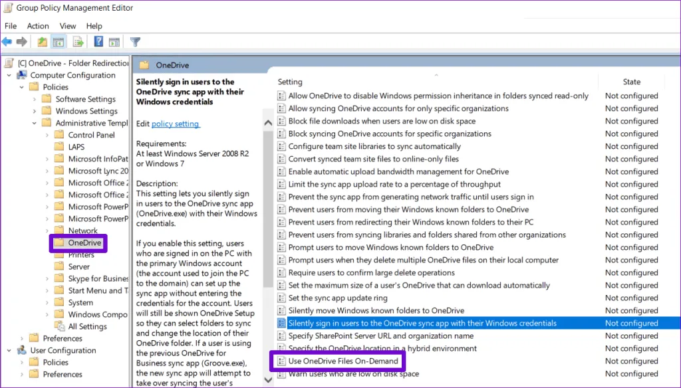Click the Show/Hide Action Pane icon
This screenshot has height=388, width=681.
[114, 42]
